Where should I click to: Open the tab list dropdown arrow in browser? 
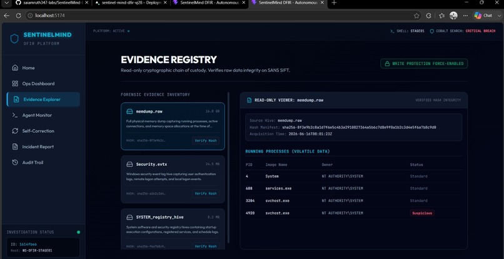point(6,3)
